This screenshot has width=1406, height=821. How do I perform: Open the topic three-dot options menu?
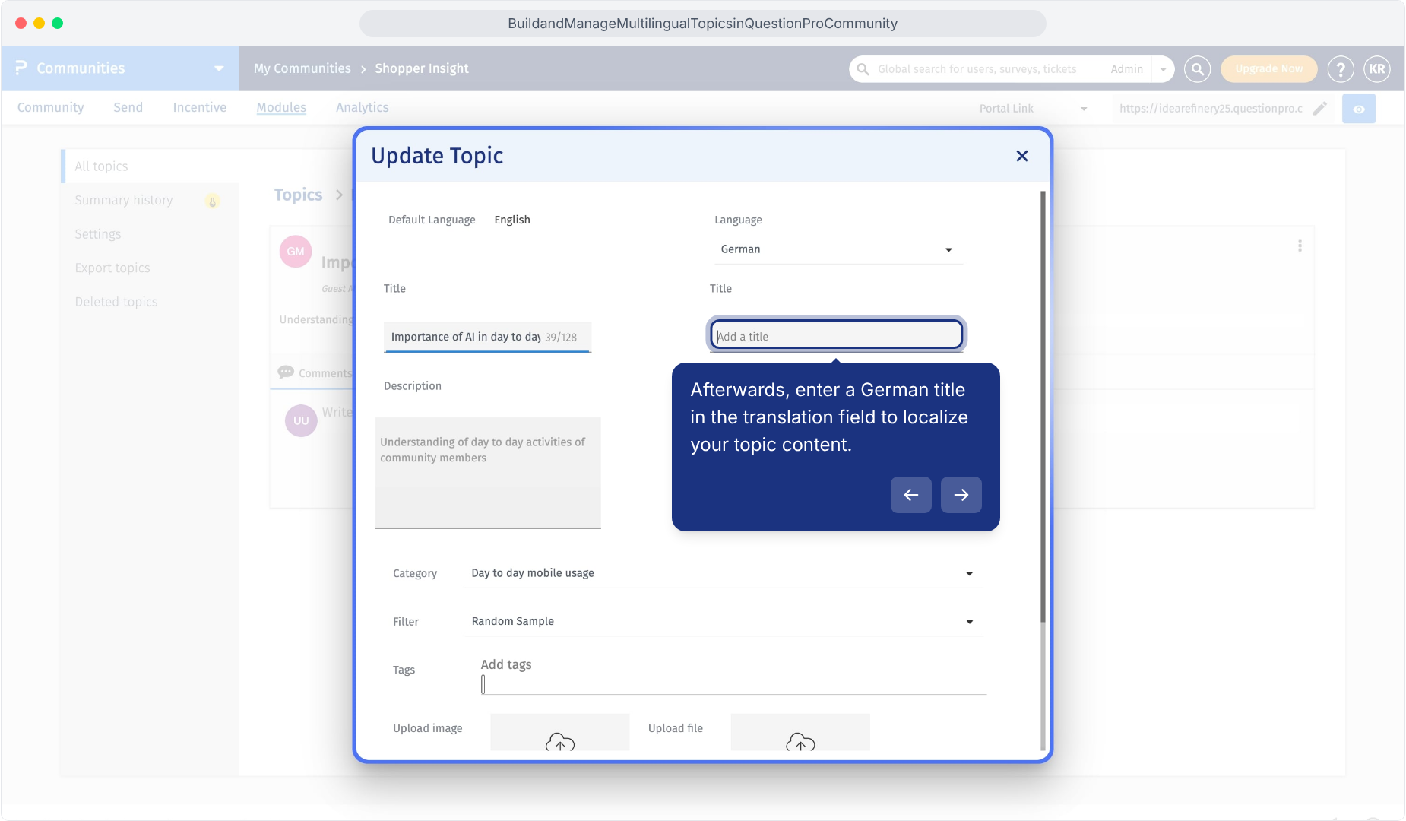(1300, 246)
